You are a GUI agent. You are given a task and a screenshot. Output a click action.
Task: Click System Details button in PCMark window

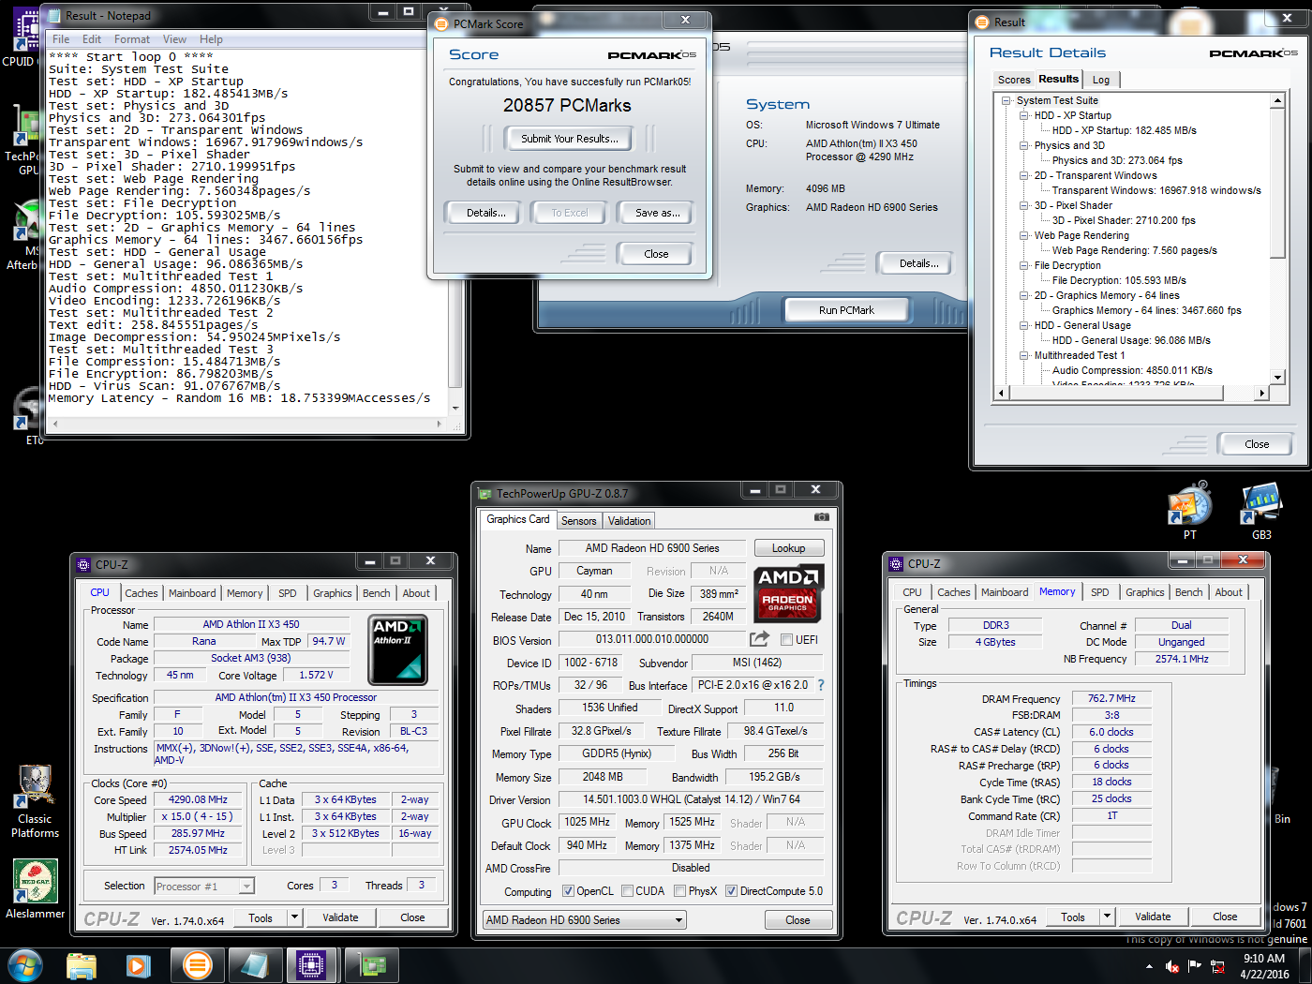918,263
